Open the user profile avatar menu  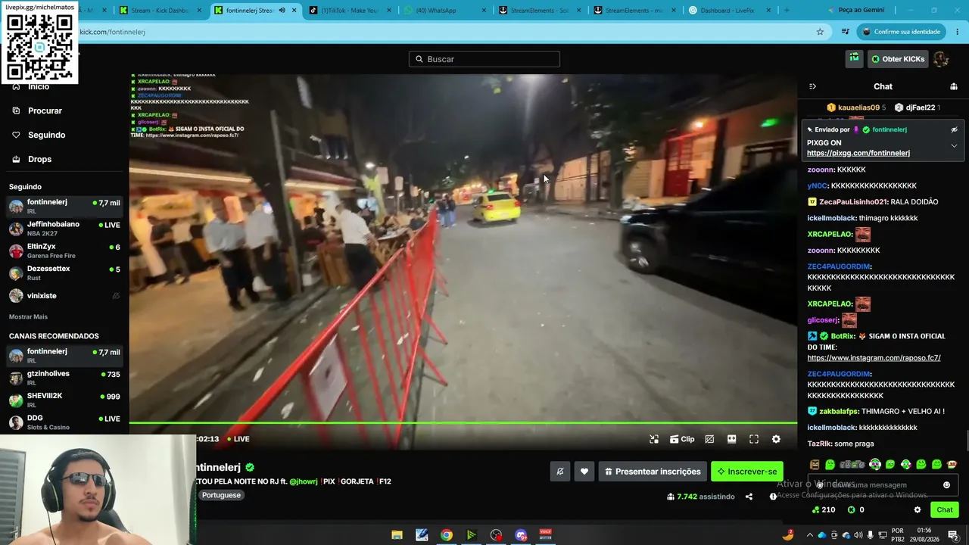941,59
